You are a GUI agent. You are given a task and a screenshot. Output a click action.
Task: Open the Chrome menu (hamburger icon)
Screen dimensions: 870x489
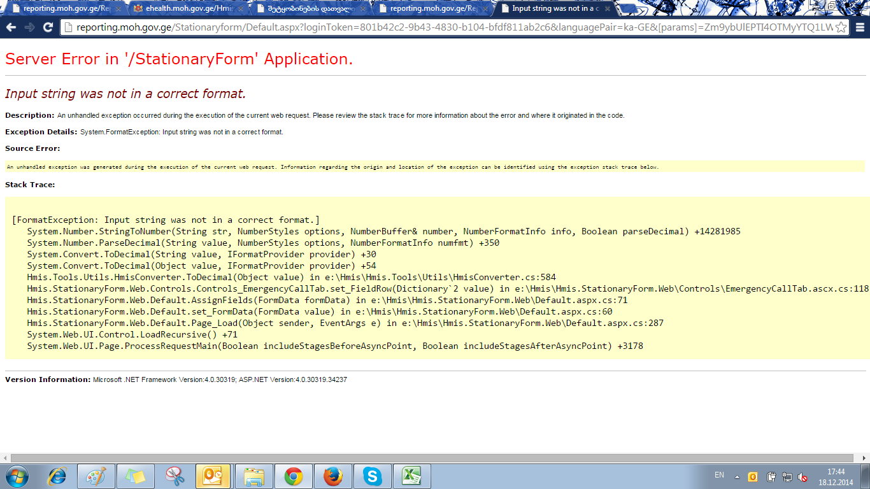coord(860,27)
